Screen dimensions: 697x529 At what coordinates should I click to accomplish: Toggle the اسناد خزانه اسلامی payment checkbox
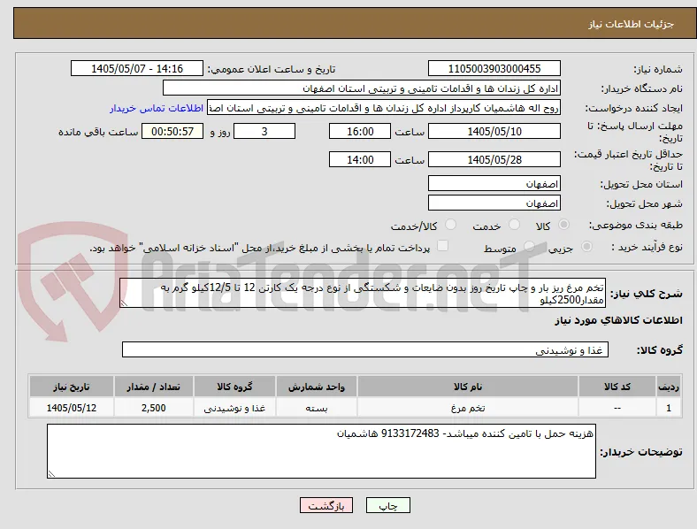point(442,246)
